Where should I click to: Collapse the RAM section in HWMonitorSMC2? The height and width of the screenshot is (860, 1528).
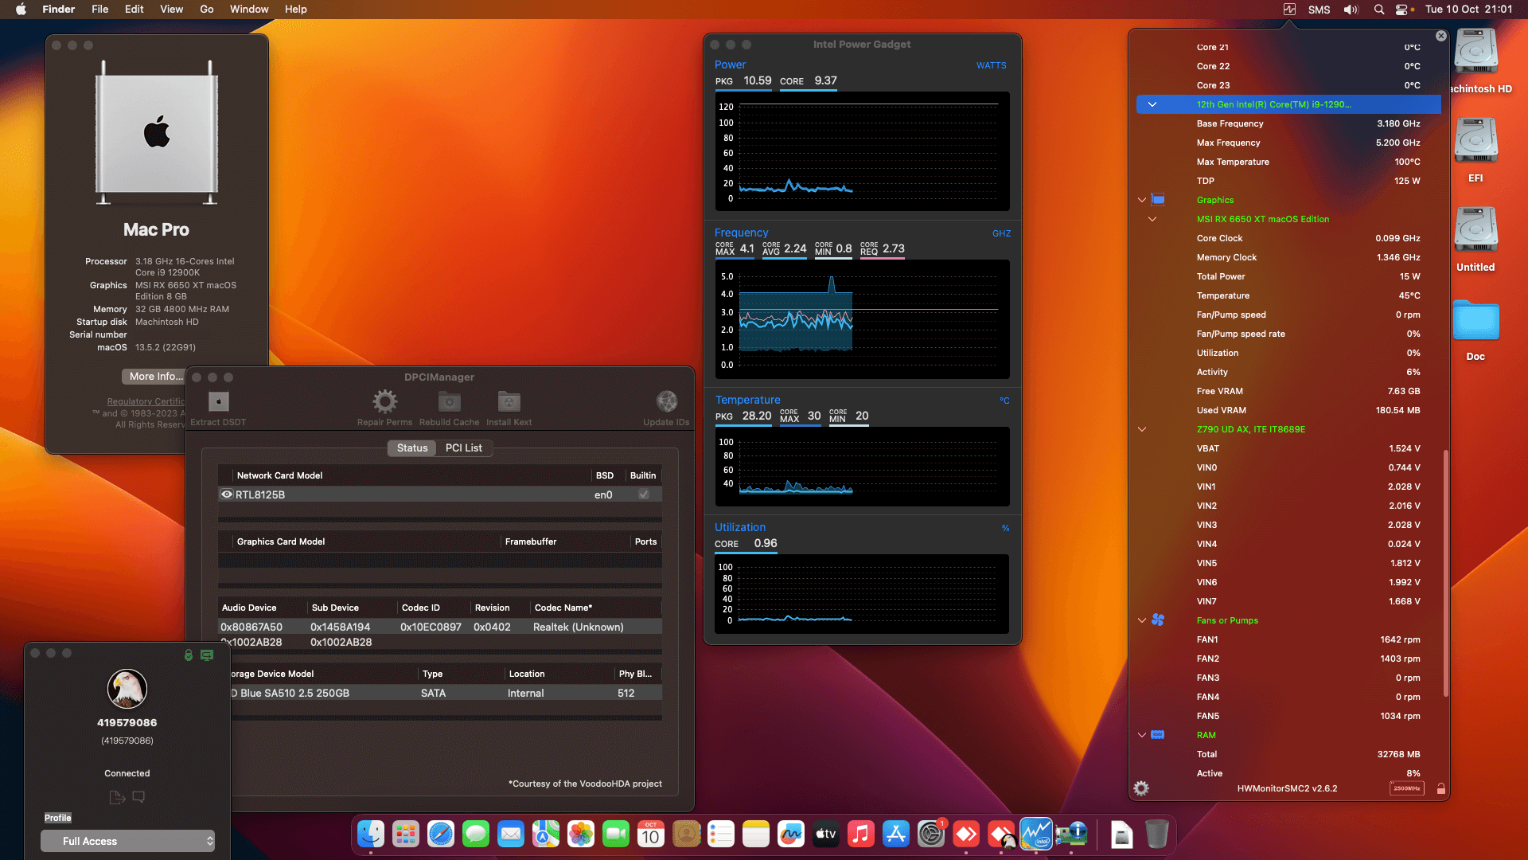1142,735
